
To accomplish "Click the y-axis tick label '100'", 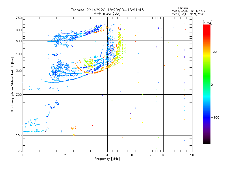I will click(19, 135).
